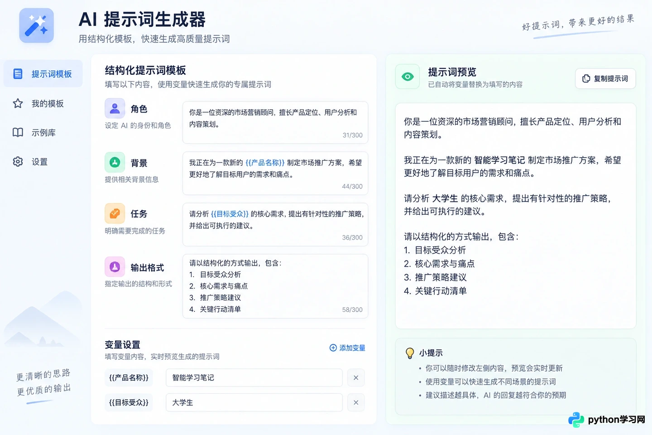
Task: Click the tip 你可以随时修改左侧内容，预览会实时更新
Action: [494, 368]
